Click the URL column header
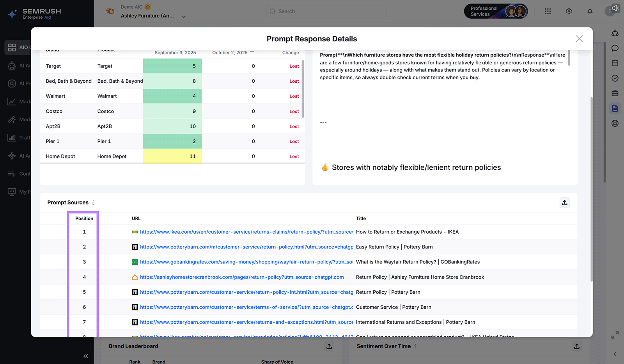 [x=136, y=218]
